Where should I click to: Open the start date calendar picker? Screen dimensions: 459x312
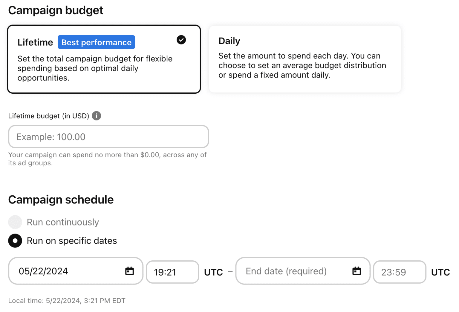tap(129, 271)
